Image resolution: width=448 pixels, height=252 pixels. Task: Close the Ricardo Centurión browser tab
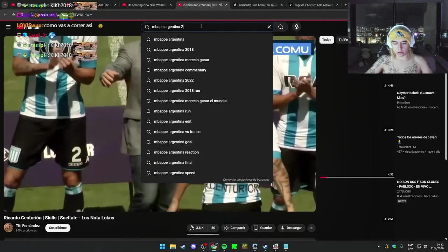point(226,5)
